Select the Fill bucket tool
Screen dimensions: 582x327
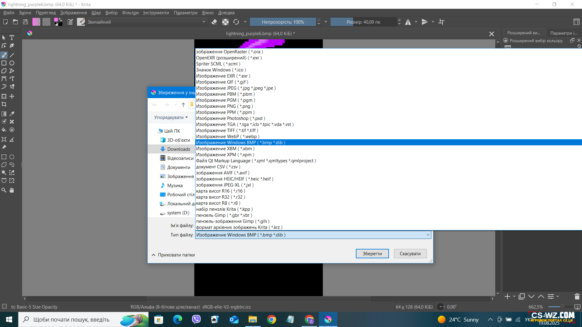click(x=4, y=130)
